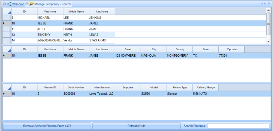Click the Refresh Grids button
273x131 pixels.
pyautogui.click(x=136, y=126)
